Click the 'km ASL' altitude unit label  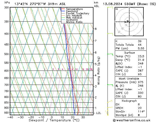tap(96, 4)
